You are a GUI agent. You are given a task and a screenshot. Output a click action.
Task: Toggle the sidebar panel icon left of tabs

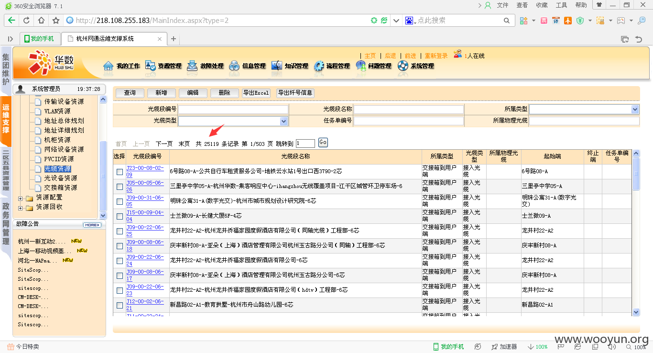10,39
